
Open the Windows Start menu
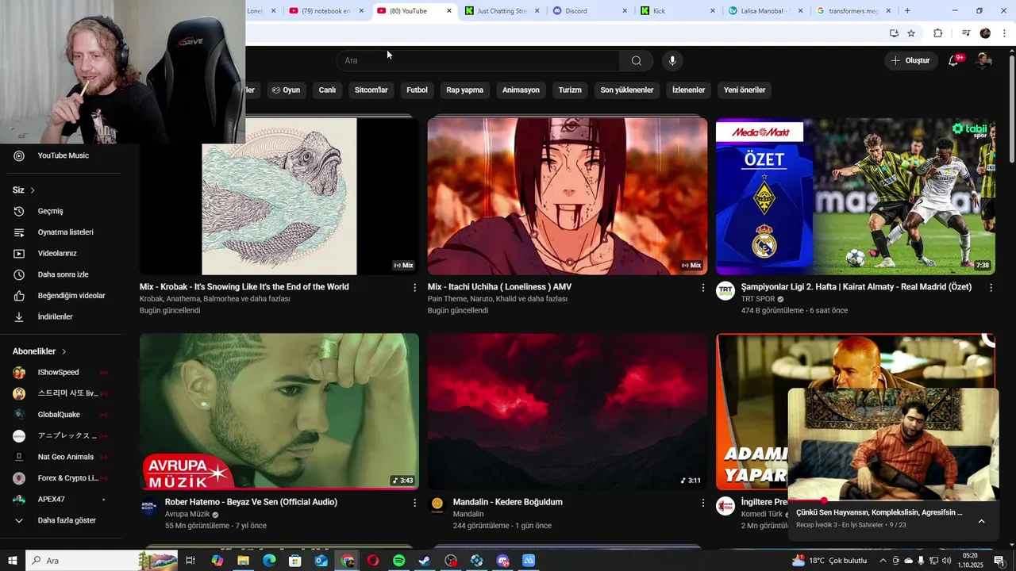click(13, 561)
